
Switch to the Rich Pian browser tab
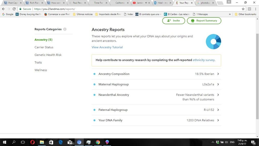34,3
